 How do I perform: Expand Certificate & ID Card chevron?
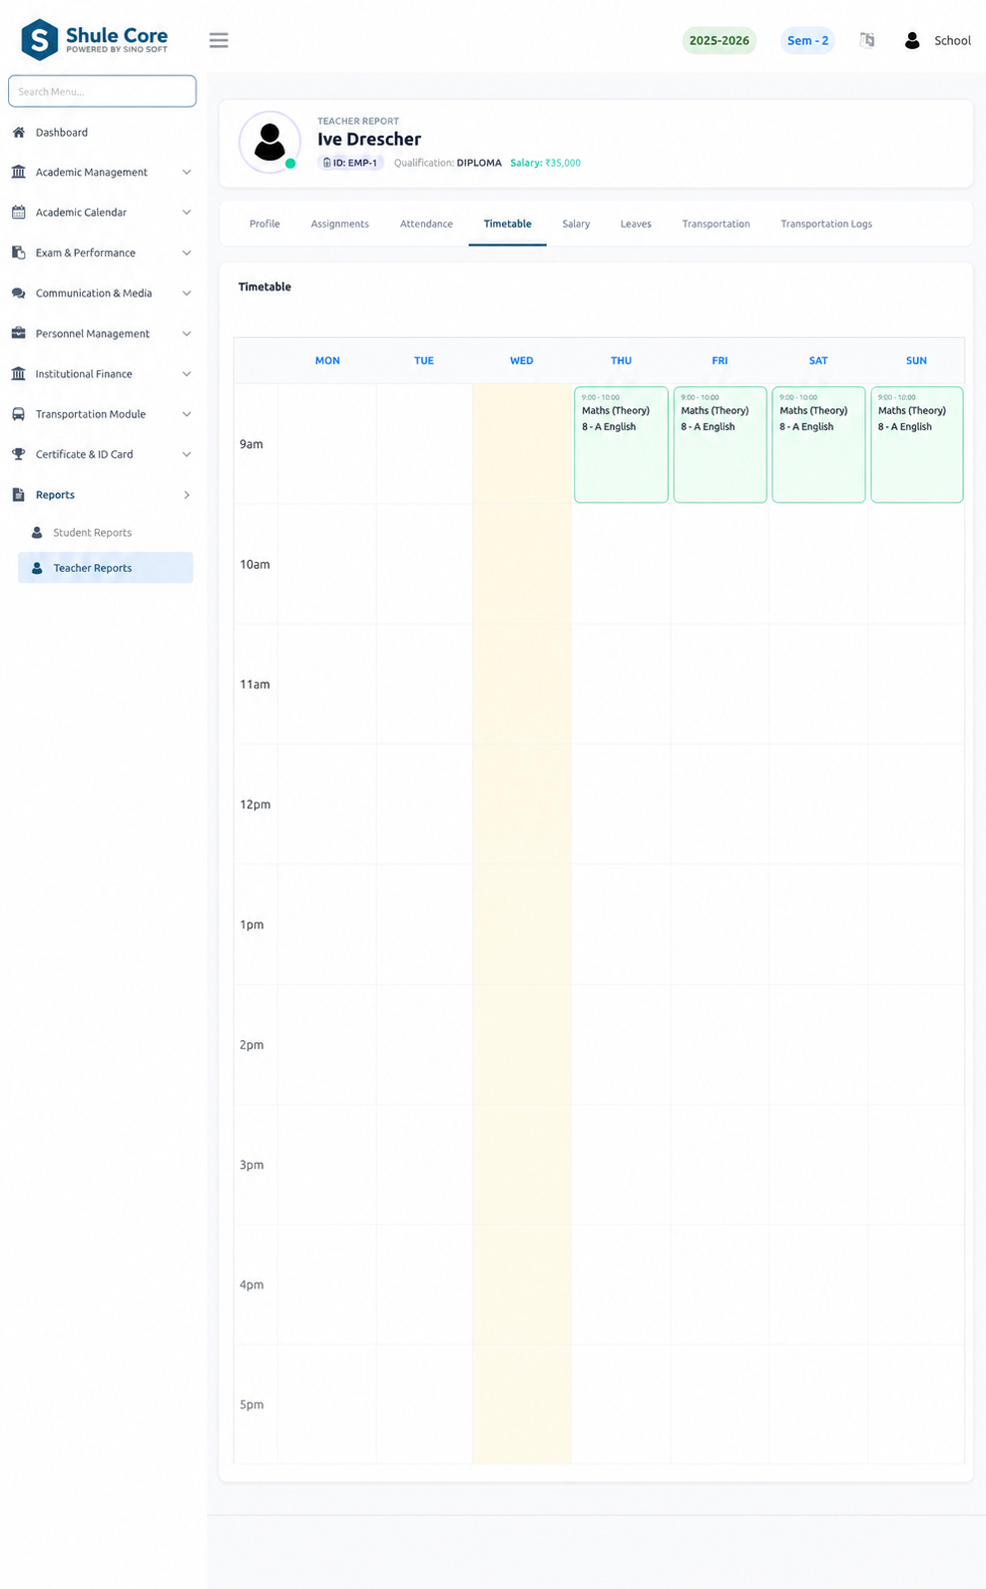tap(187, 453)
